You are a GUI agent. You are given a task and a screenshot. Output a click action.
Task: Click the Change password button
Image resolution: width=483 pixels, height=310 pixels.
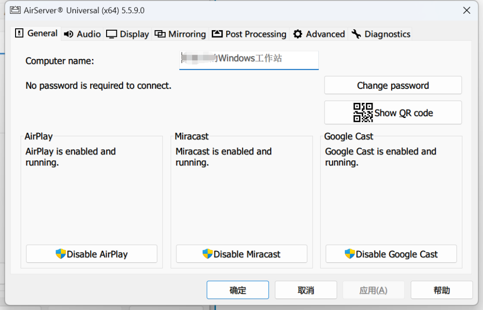(393, 85)
